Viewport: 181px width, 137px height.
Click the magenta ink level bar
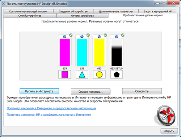click(x=65, y=52)
